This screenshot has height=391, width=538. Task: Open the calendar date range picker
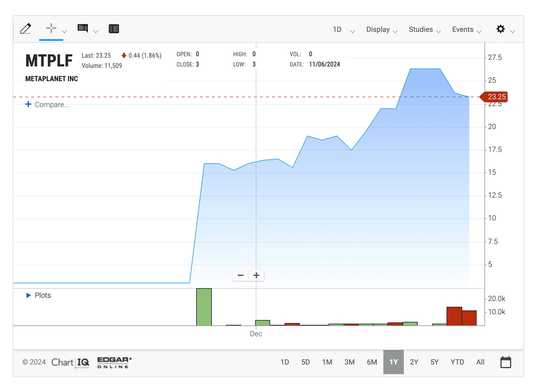[x=506, y=362]
